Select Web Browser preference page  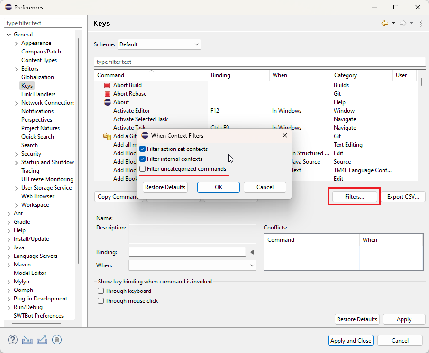(38, 196)
